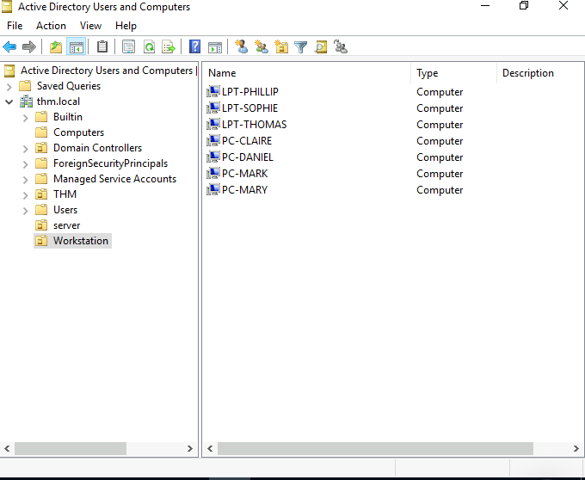Click the Back arrow toolbar icon

tap(10, 47)
